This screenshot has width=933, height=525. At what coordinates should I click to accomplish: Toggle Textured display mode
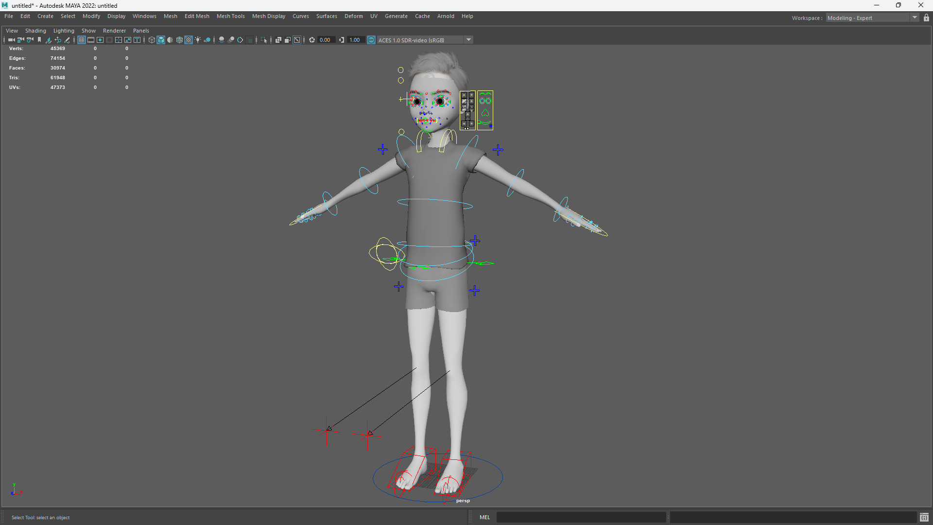[x=189, y=40]
